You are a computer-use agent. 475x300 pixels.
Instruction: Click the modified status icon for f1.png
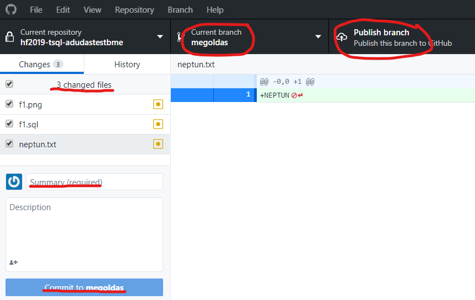[158, 104]
